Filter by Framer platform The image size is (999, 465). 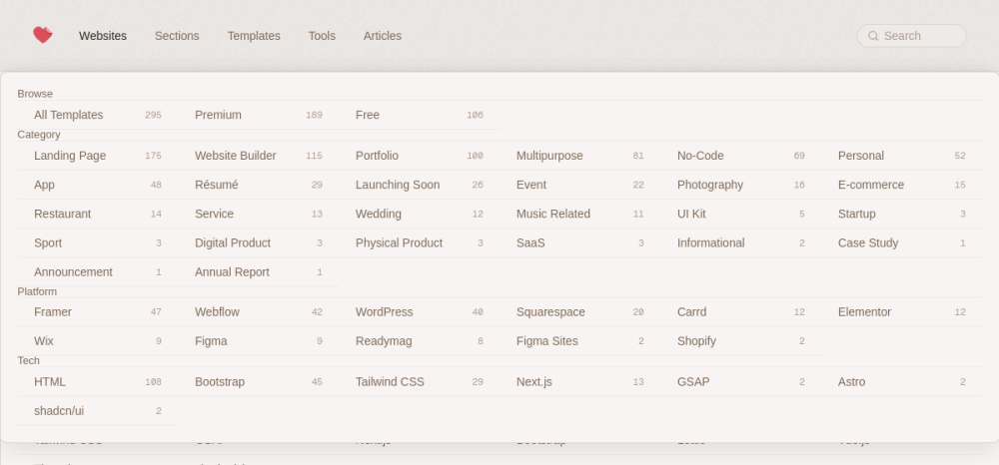98,312
